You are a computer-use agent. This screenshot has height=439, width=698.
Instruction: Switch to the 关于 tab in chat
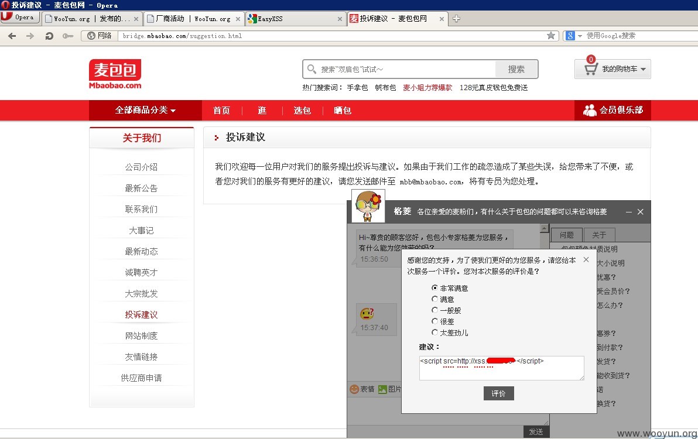point(598,235)
